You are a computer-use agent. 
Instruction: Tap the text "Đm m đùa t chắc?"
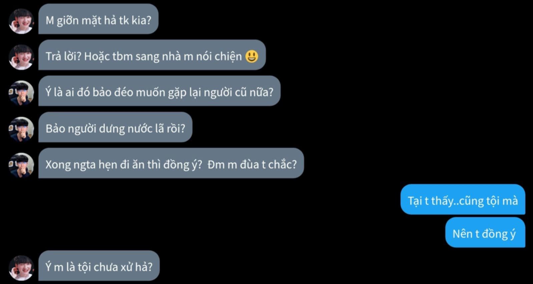pyautogui.click(x=252, y=164)
